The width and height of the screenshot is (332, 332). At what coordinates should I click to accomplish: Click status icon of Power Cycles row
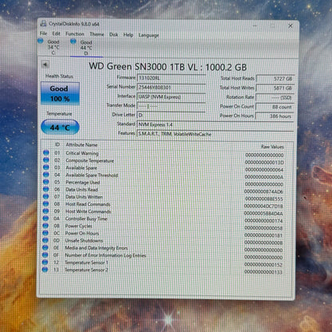click(45, 226)
